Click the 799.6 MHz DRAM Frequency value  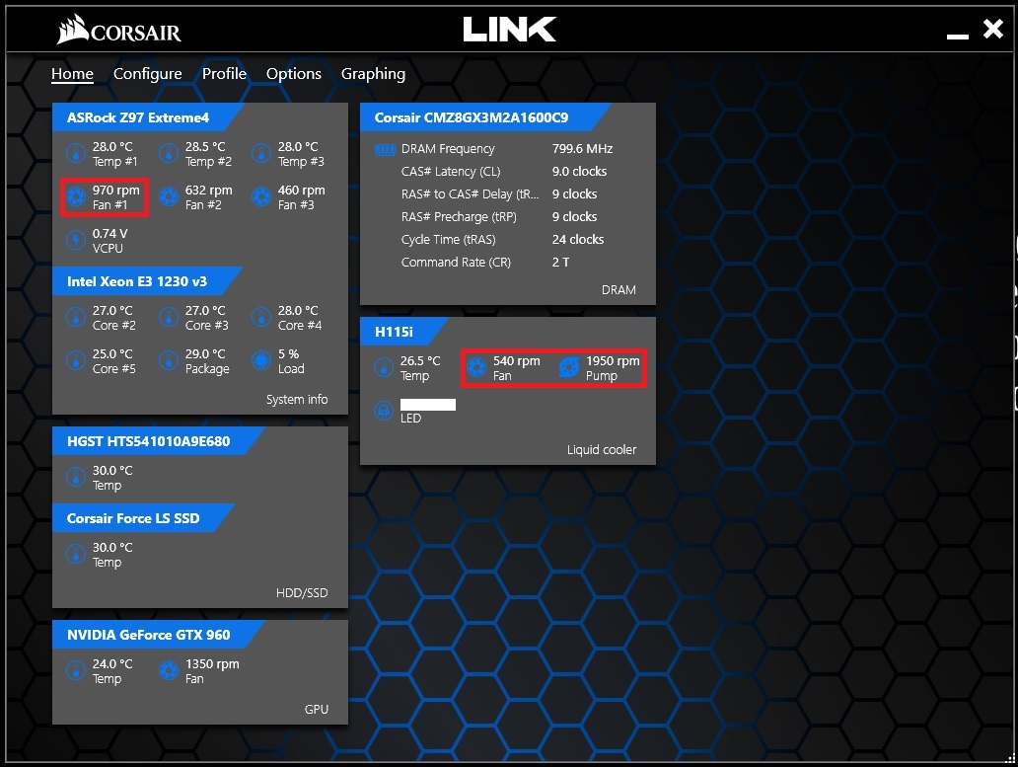pos(582,149)
